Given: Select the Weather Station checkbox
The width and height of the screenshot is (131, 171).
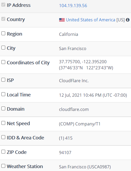Looking at the screenshot, I should [x=3, y=166].
